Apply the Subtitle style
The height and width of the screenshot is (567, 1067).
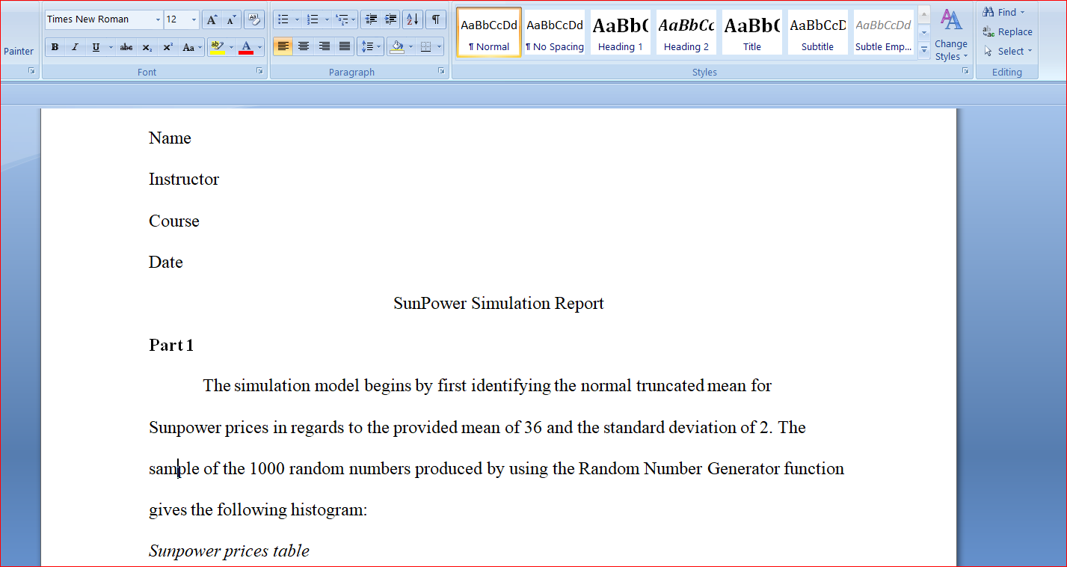point(817,31)
